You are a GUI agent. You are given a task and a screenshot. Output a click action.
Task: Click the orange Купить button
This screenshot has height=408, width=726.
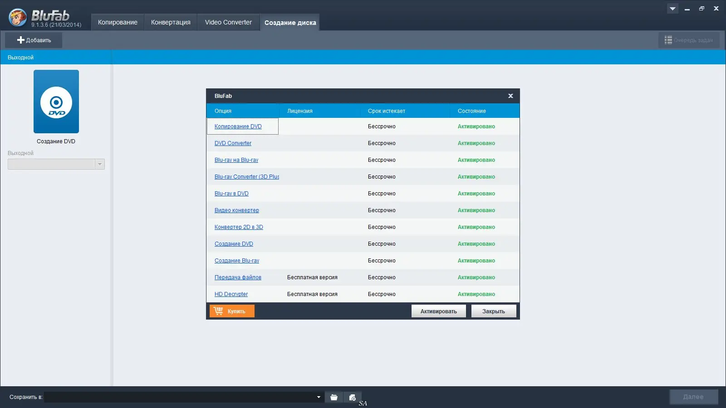coord(232,311)
